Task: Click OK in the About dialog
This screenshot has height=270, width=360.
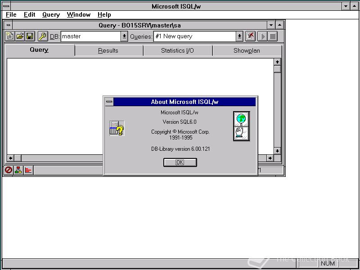Action: [x=180, y=162]
